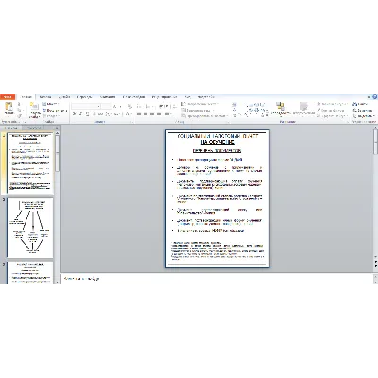Go to next slide arrow button
The height and width of the screenshot is (378, 378).
click(375, 266)
